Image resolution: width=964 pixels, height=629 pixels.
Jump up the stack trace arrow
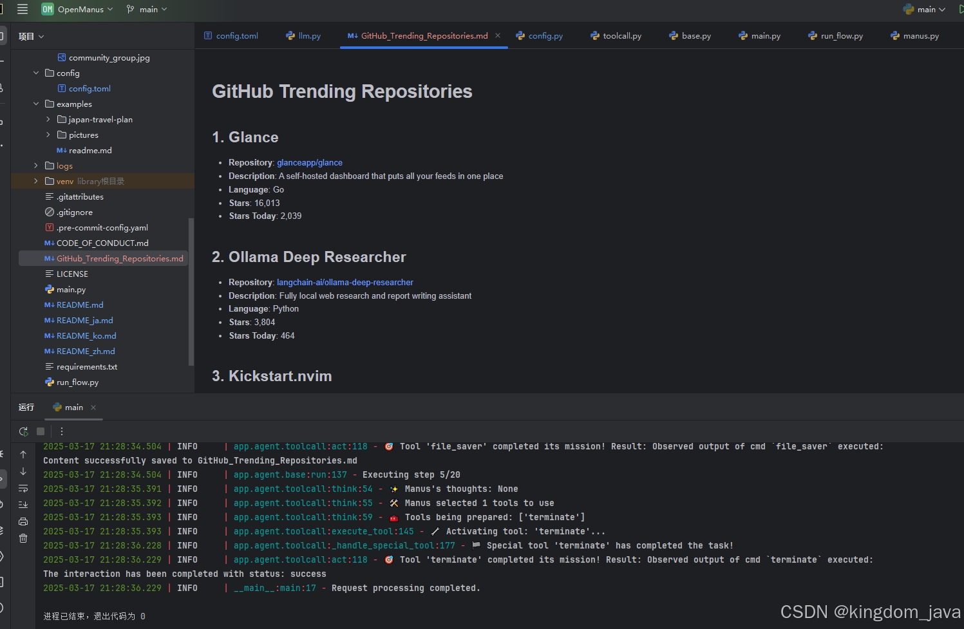[x=23, y=455]
